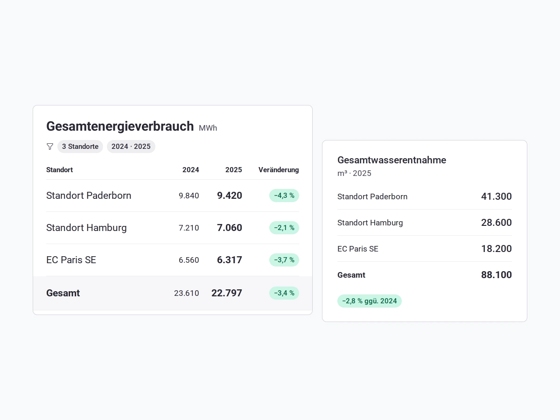
Task: Click the filter funnel icon
Action: 50,147
